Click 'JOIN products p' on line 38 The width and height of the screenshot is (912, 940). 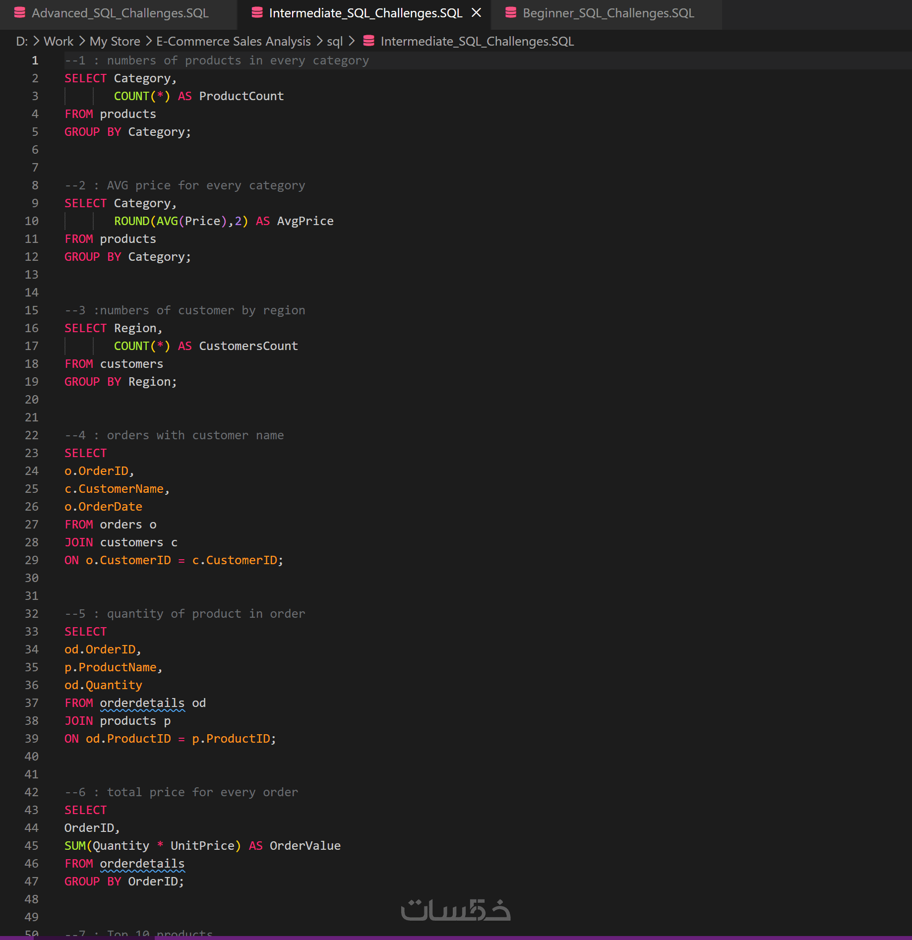118,721
